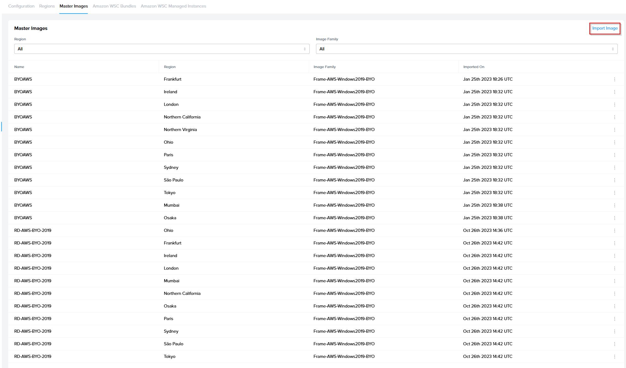This screenshot has width=626, height=368.
Task: Switch to the Regions tab
Action: (x=47, y=6)
